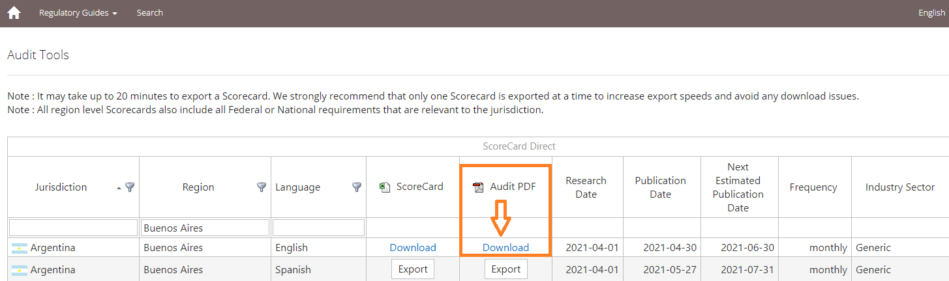This screenshot has height=281, width=949.
Task: Click the Research Date column header
Action: coord(586,187)
